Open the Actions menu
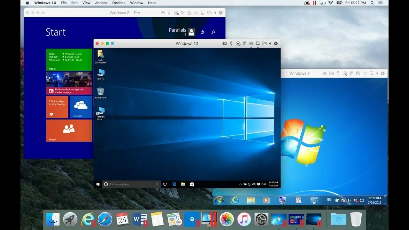 tap(101, 3)
